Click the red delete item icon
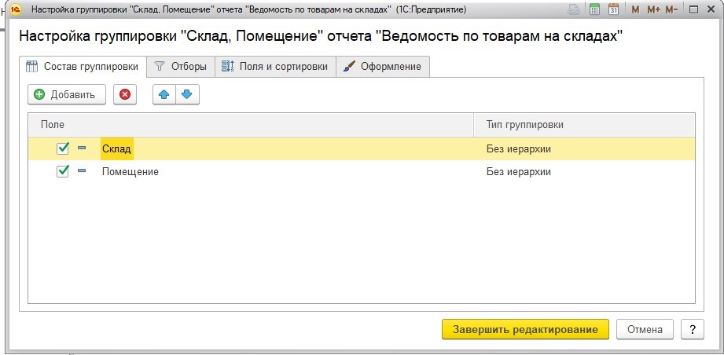This screenshot has width=724, height=355. [x=125, y=94]
